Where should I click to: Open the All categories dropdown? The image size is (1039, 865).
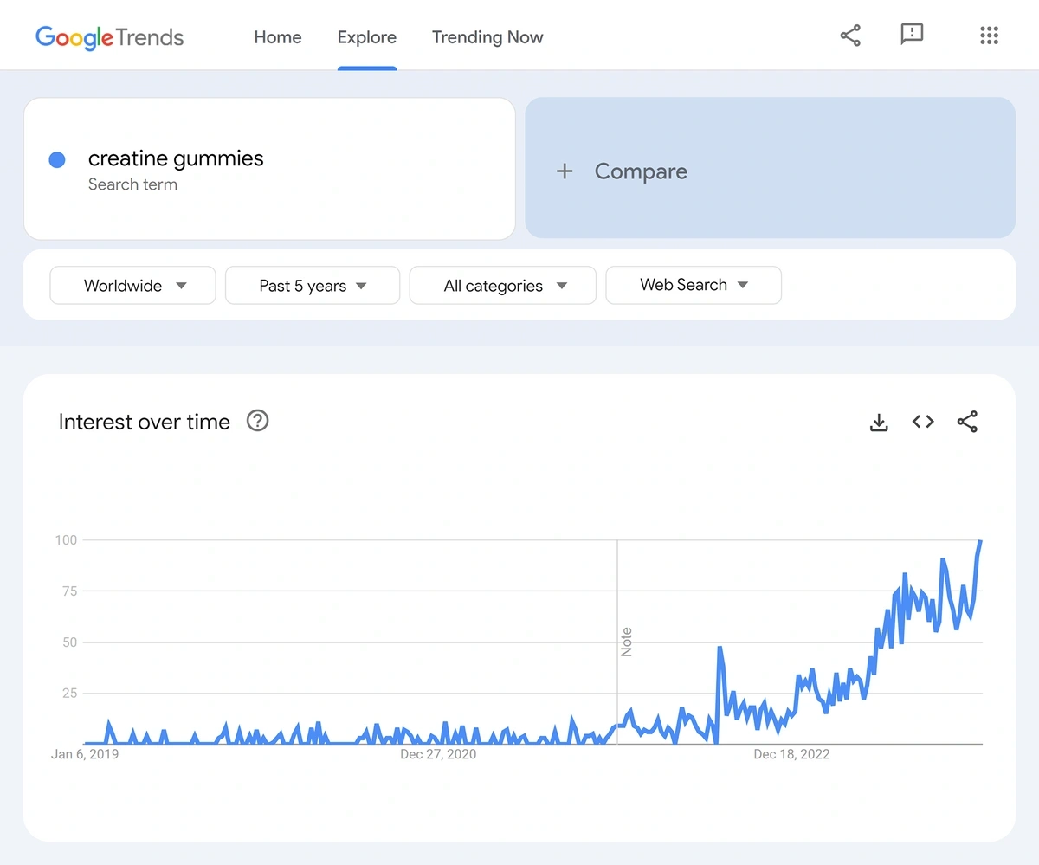point(503,286)
